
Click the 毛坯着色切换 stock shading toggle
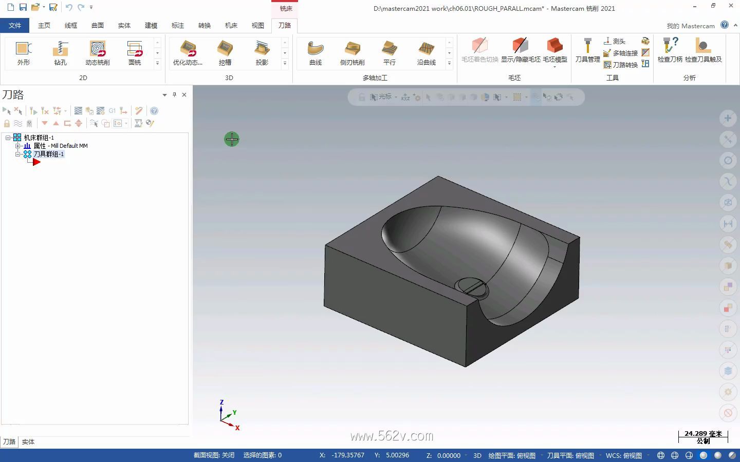click(480, 50)
